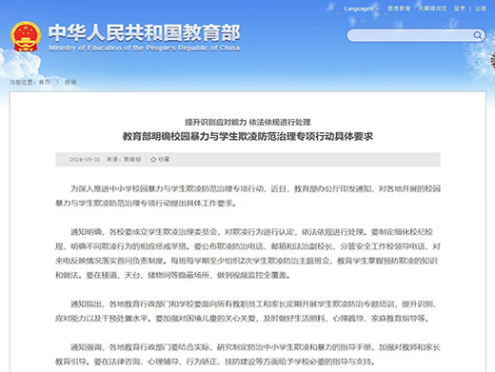Open the 微言教育 link
Screen dimensions: 495x372
[399, 9]
